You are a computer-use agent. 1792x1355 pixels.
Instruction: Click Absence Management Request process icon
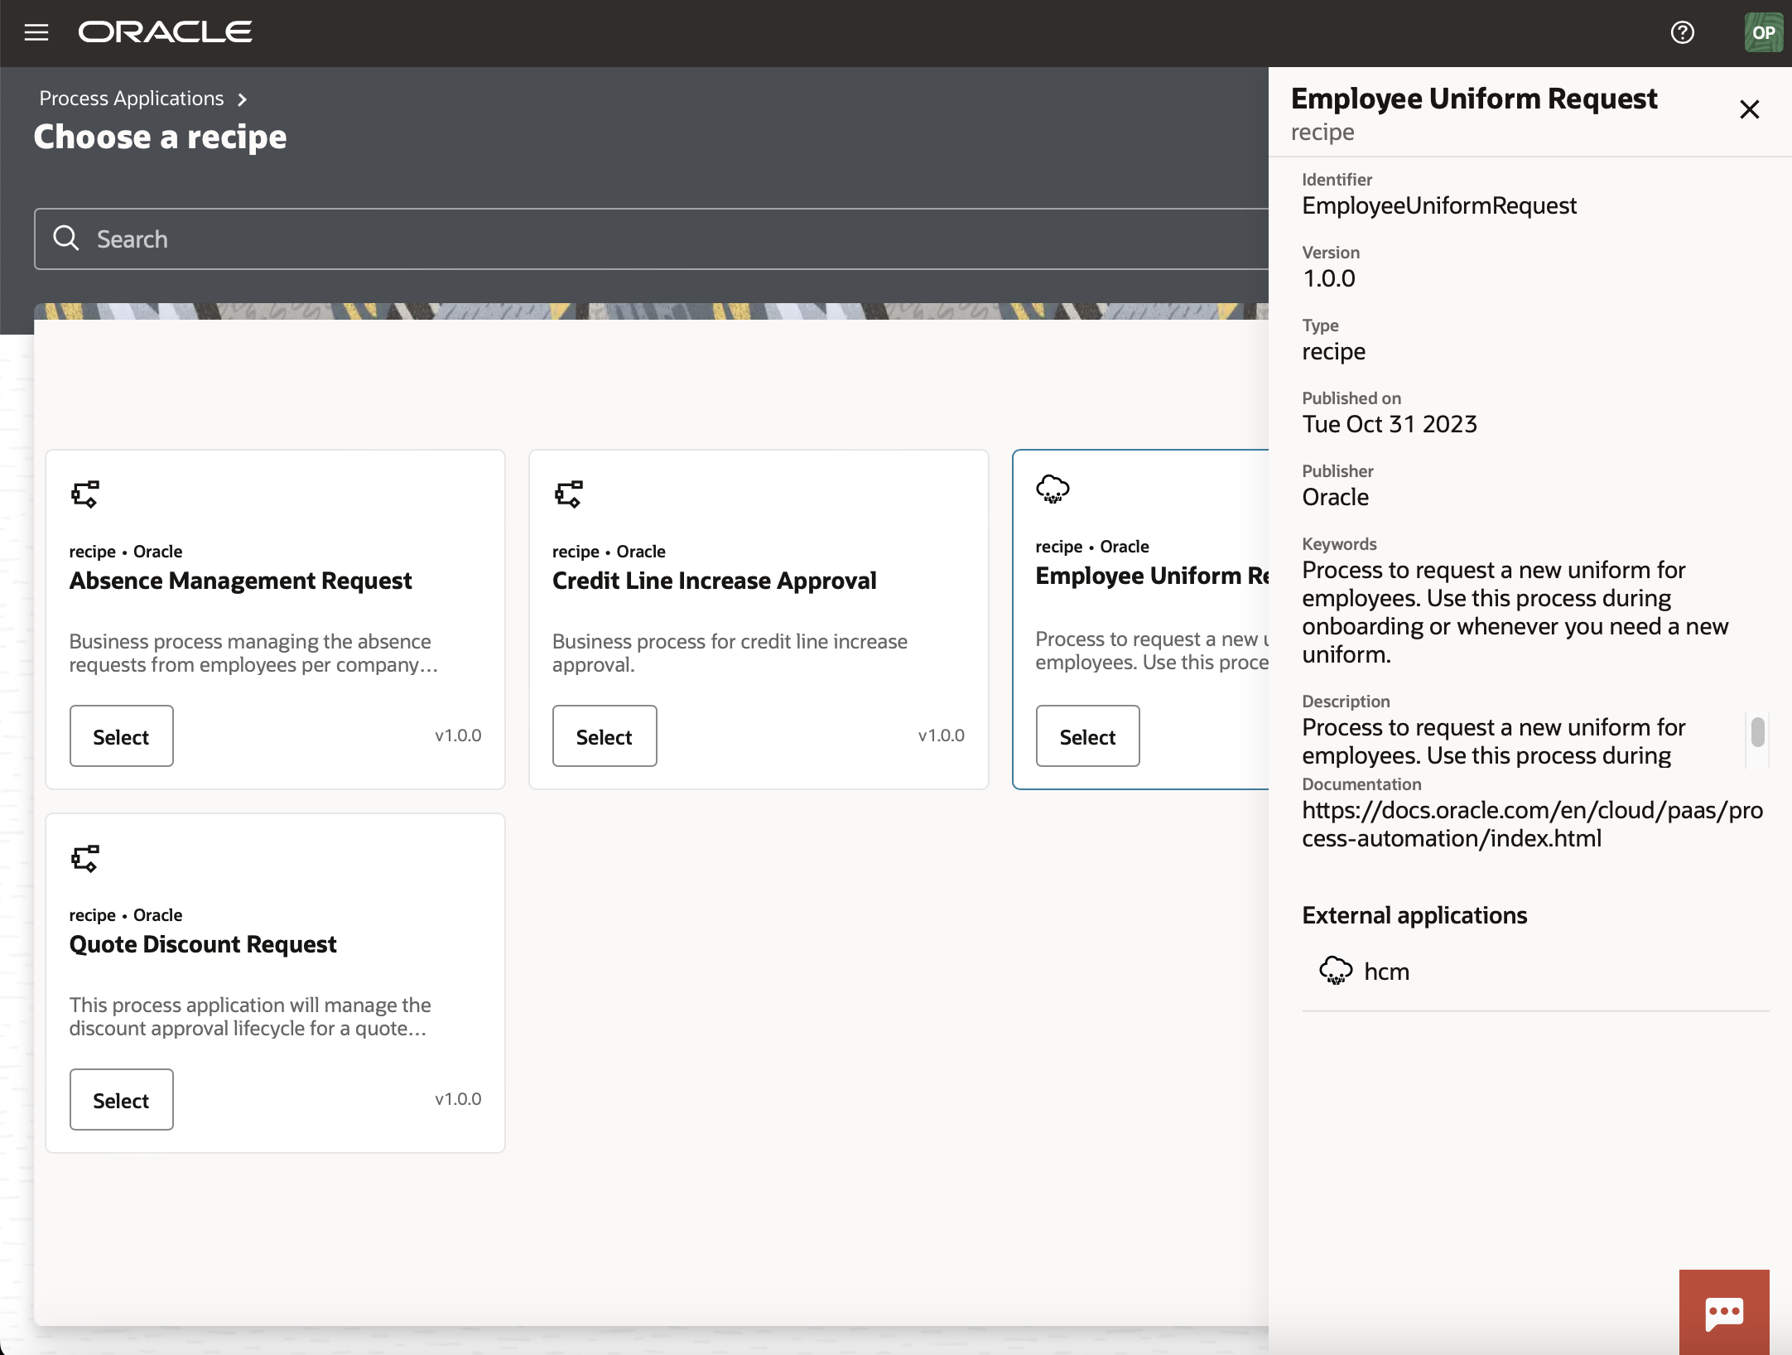tap(84, 494)
